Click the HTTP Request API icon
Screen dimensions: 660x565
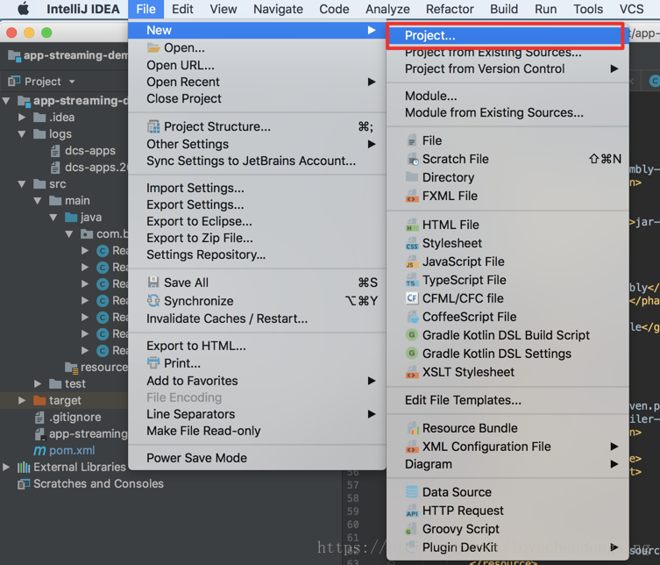tap(412, 511)
